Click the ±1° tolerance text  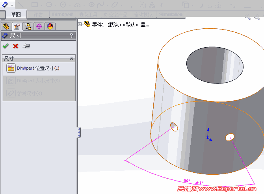[199, 183]
